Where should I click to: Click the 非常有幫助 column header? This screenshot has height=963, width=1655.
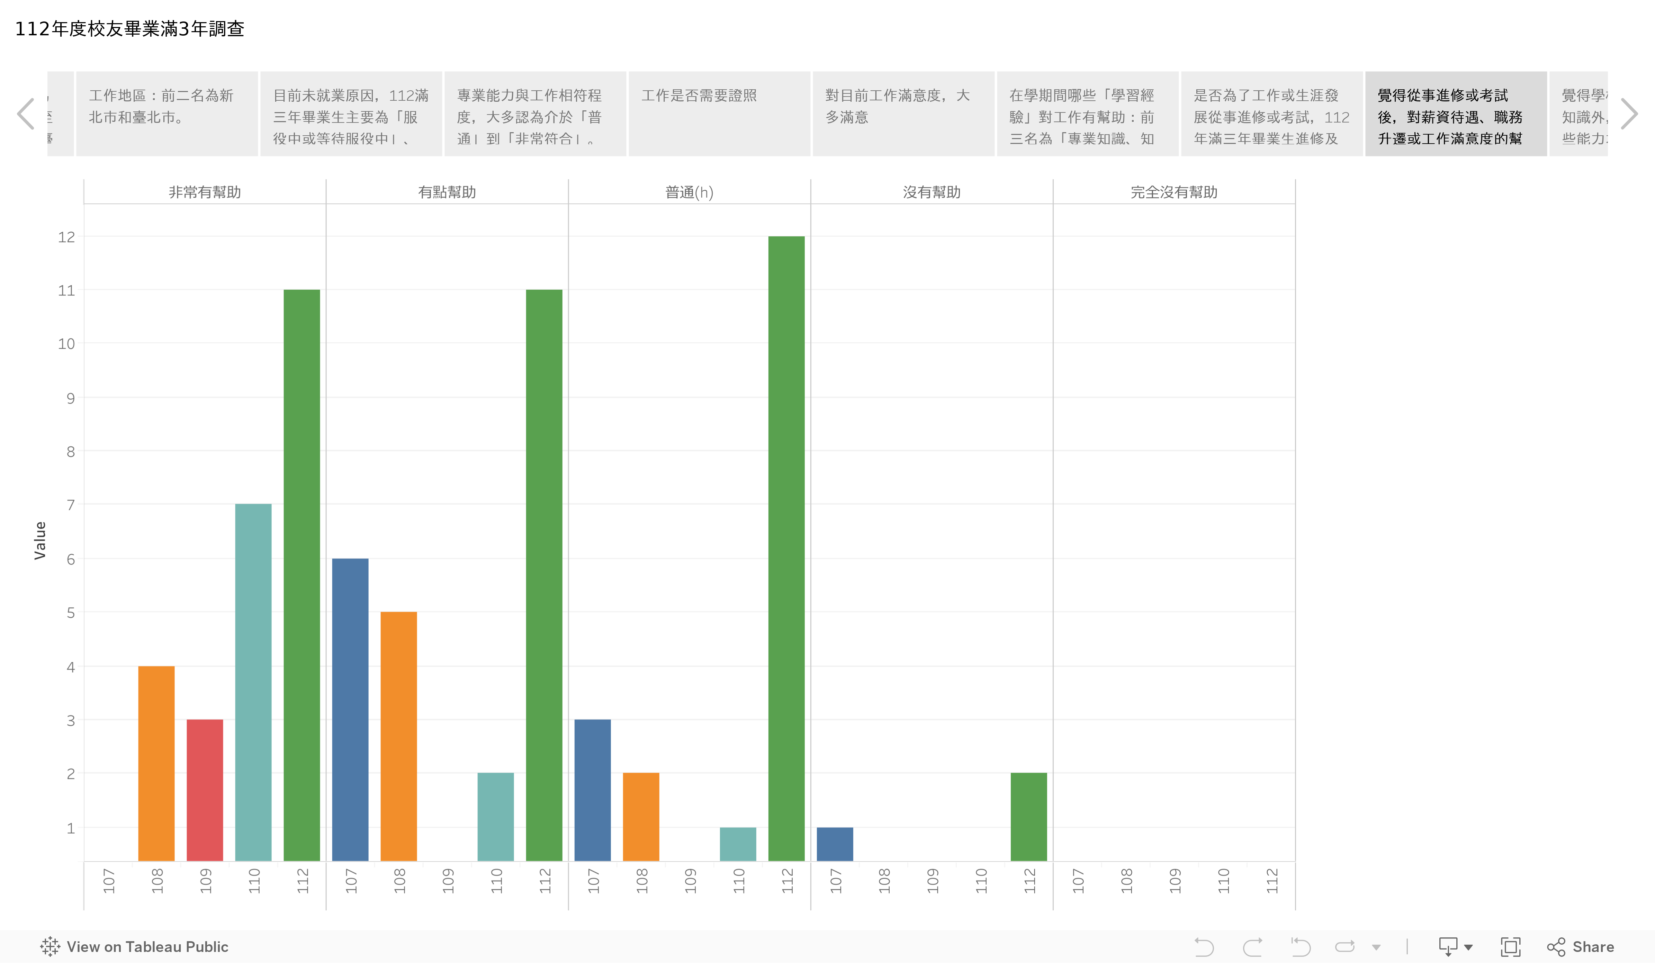click(205, 192)
